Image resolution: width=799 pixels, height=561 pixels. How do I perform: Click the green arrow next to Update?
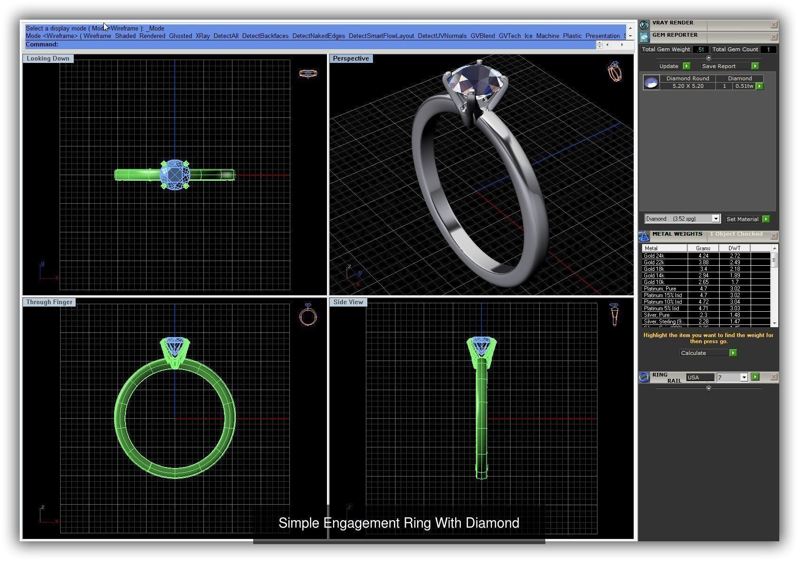tap(686, 66)
